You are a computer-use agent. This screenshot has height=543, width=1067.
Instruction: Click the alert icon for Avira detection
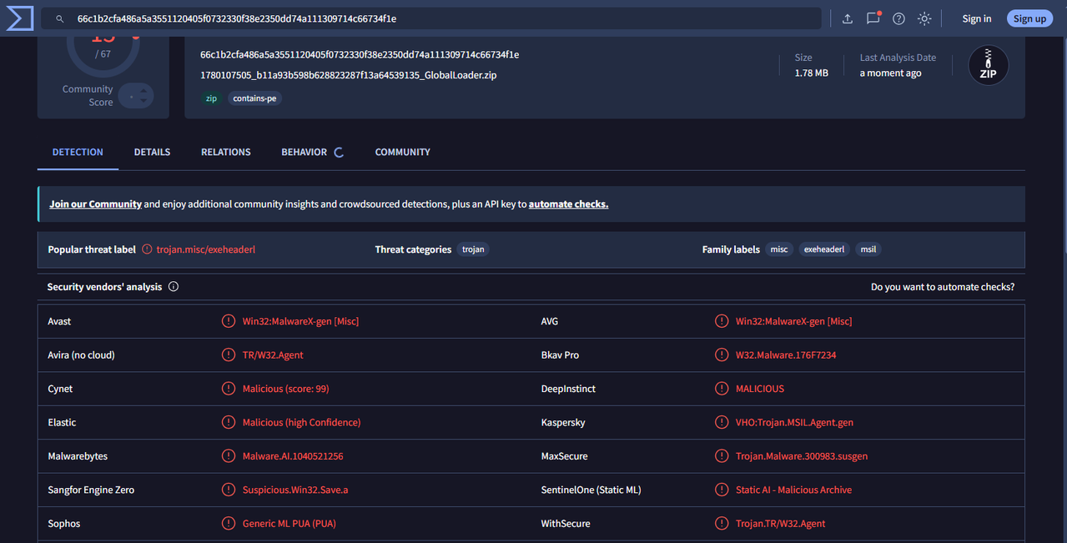(229, 355)
